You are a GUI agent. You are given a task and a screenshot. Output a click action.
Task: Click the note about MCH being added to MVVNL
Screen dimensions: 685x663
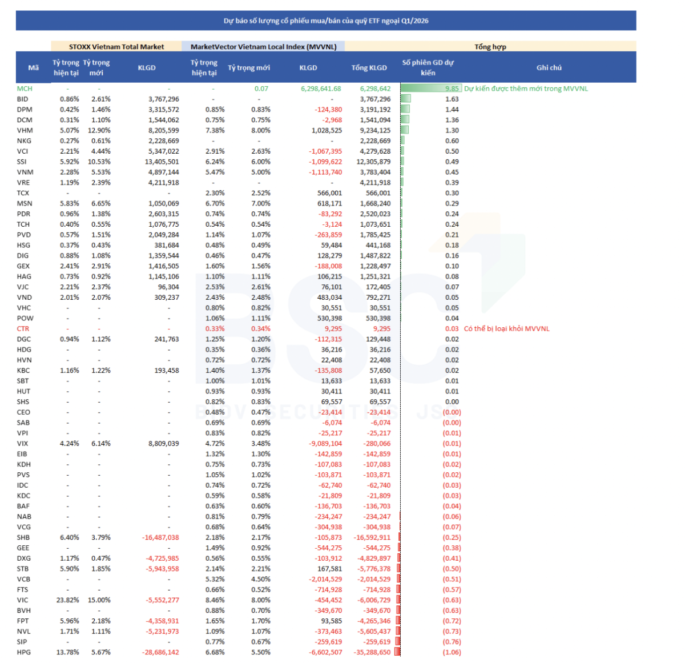pos(525,89)
